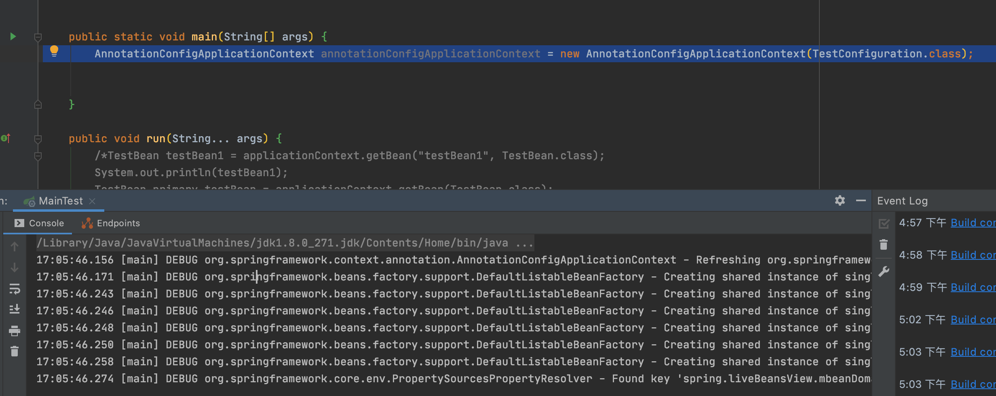Collapse the run method fold marker
This screenshot has width=996, height=396.
pyautogui.click(x=38, y=139)
